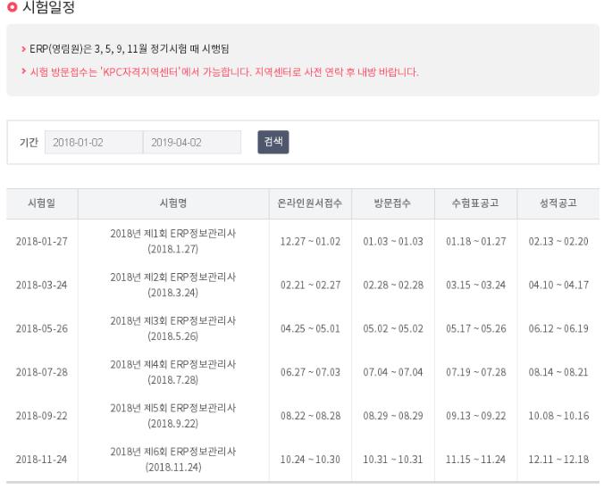Click the 기간 period label
604x489 pixels.
(29, 143)
